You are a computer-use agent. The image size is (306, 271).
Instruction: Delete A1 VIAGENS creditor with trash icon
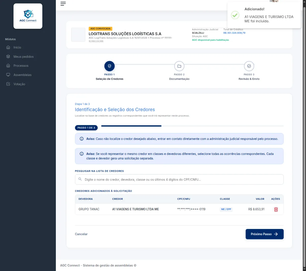point(276,209)
